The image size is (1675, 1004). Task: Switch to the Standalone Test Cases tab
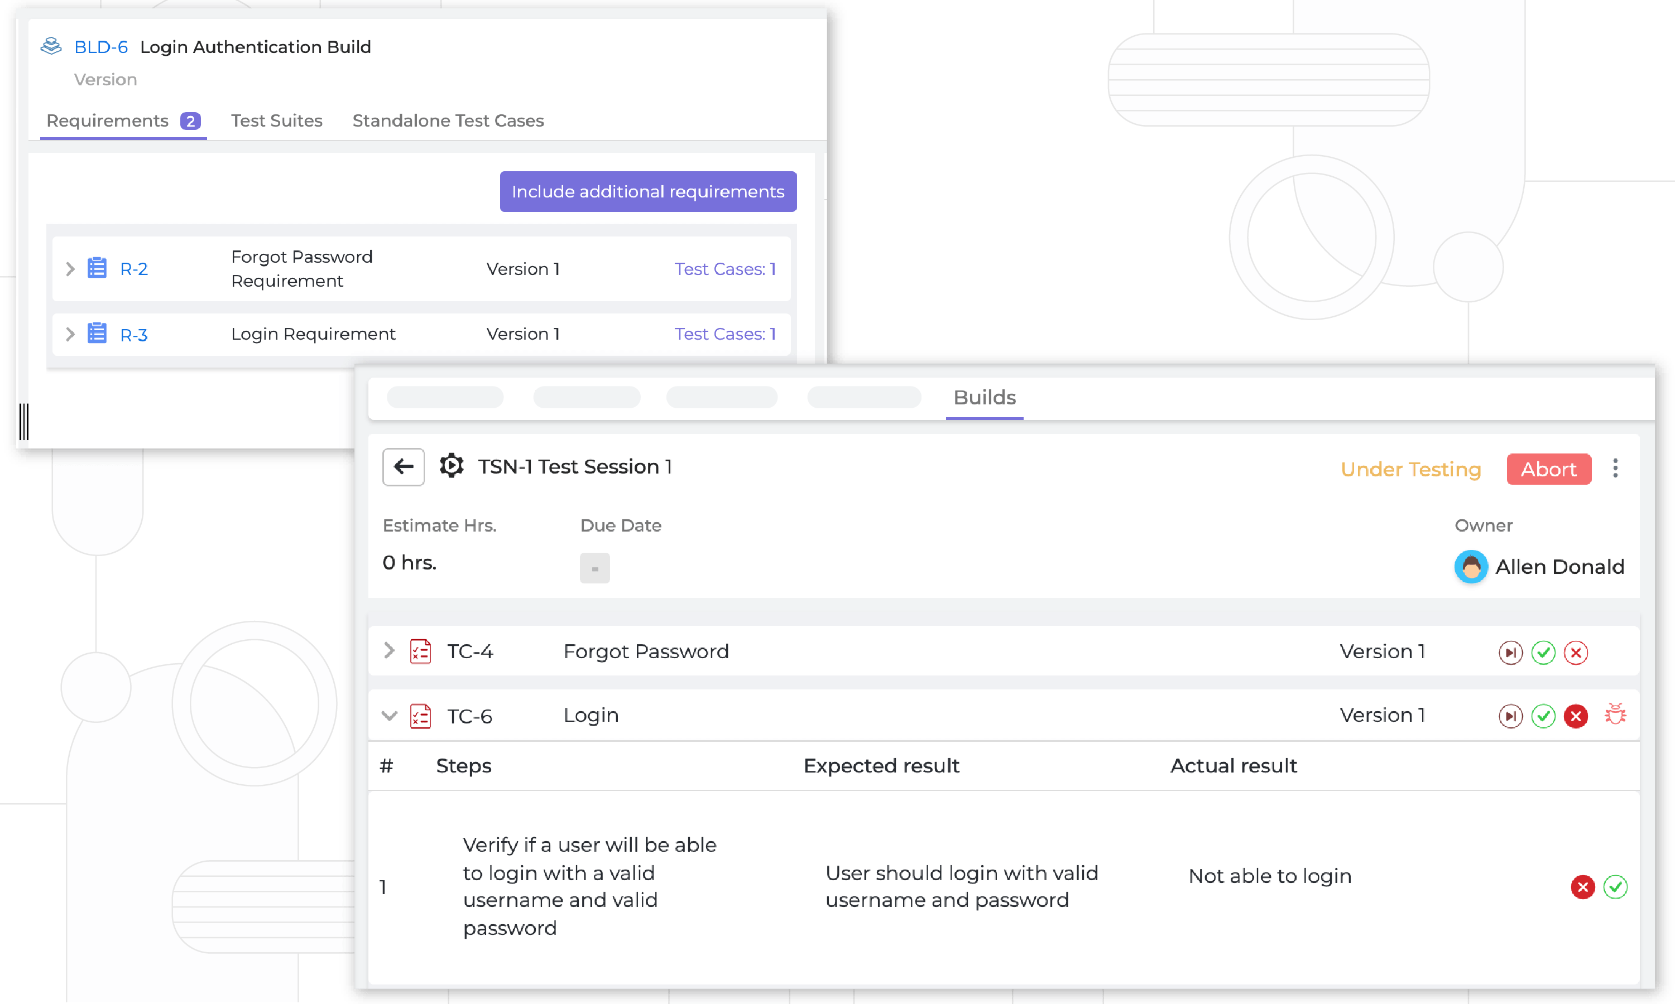pos(448,120)
